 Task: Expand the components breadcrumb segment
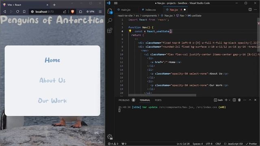149,15
